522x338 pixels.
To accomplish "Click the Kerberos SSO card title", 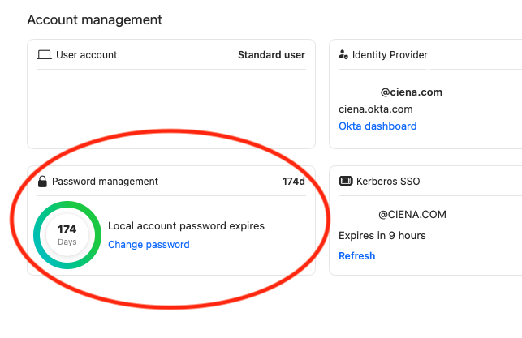I will point(389,182).
